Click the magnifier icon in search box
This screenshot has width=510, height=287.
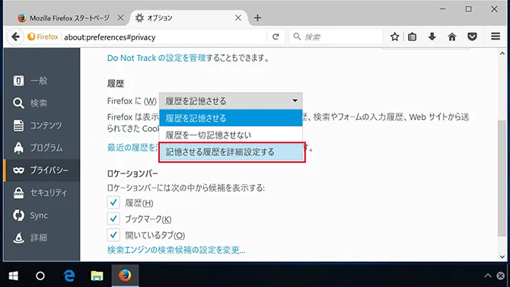pos(297,37)
